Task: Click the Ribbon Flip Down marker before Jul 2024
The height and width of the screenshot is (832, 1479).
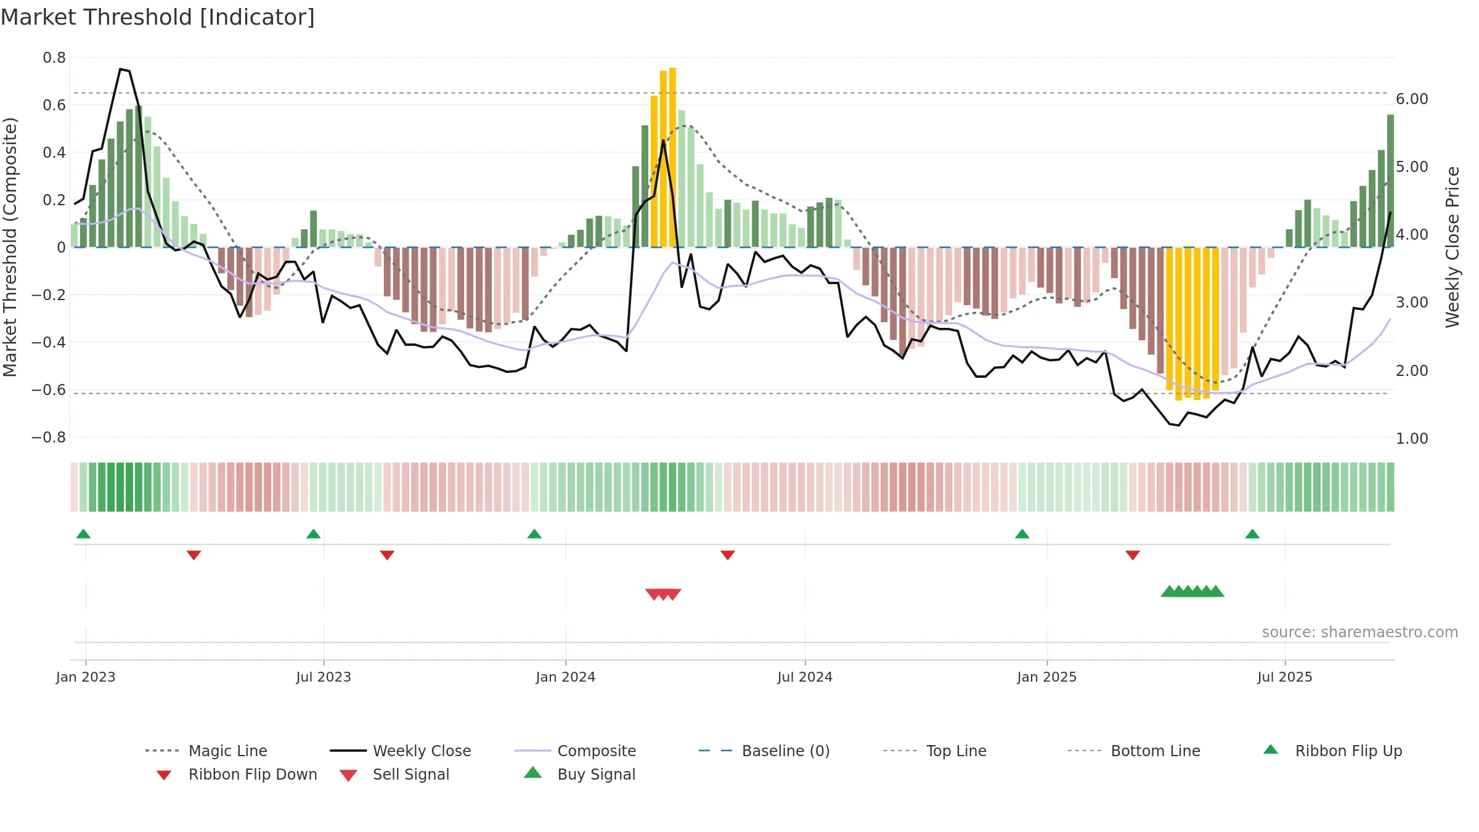Action: point(727,555)
